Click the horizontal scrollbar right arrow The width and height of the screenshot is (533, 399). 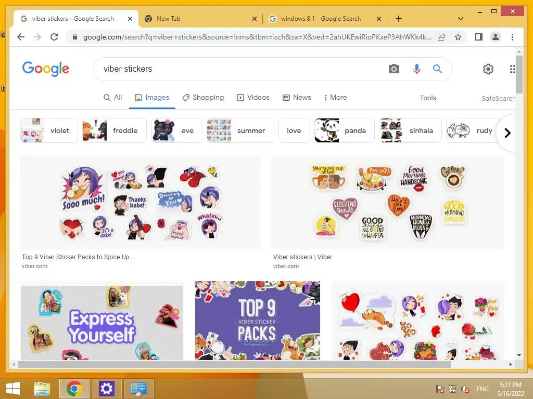click(x=510, y=364)
